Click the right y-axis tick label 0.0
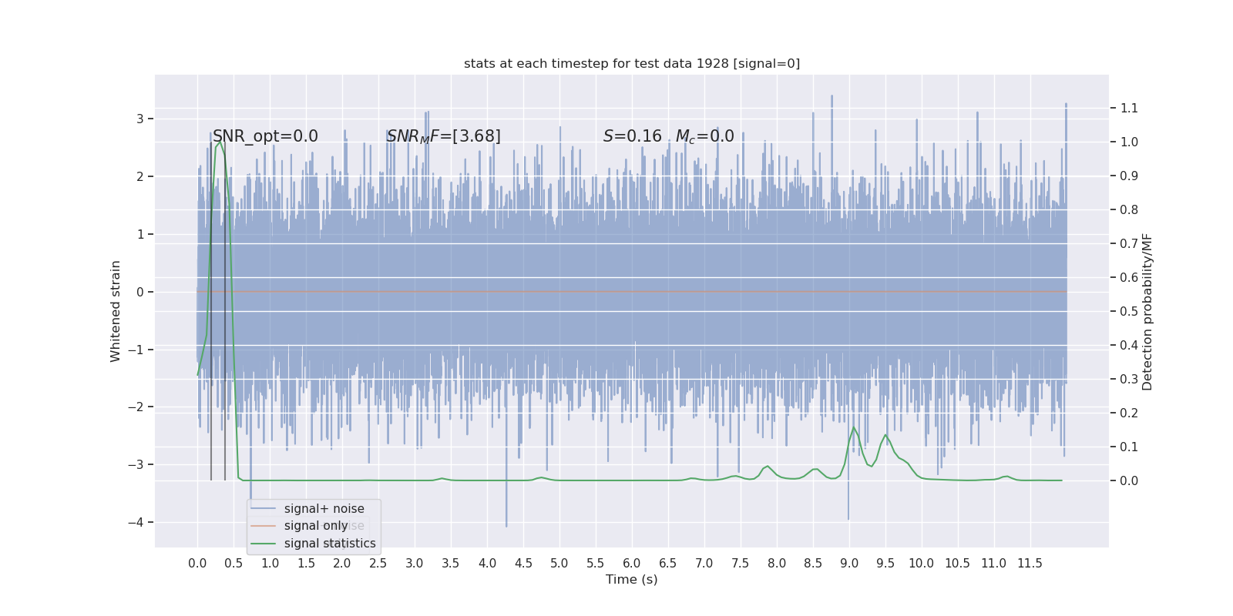Image resolution: width=1233 pixels, height=616 pixels. [x=1129, y=481]
